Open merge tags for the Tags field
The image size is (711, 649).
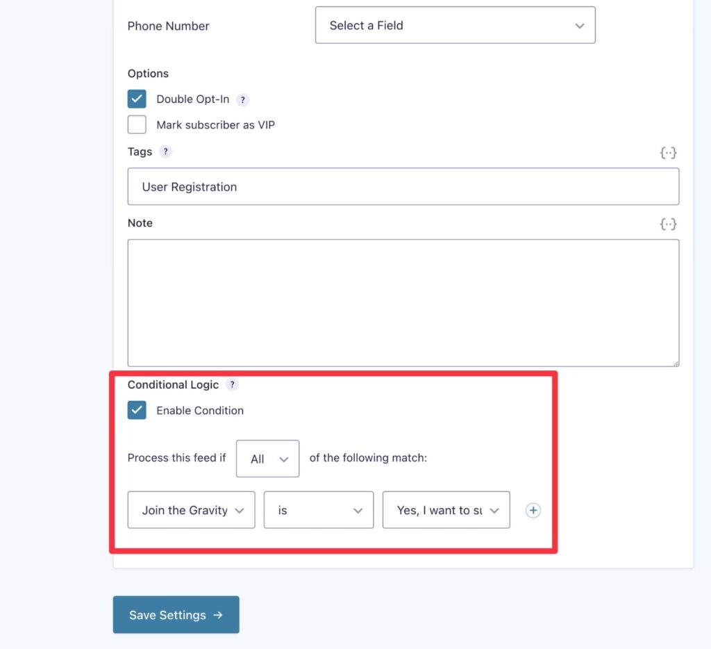[x=668, y=152]
